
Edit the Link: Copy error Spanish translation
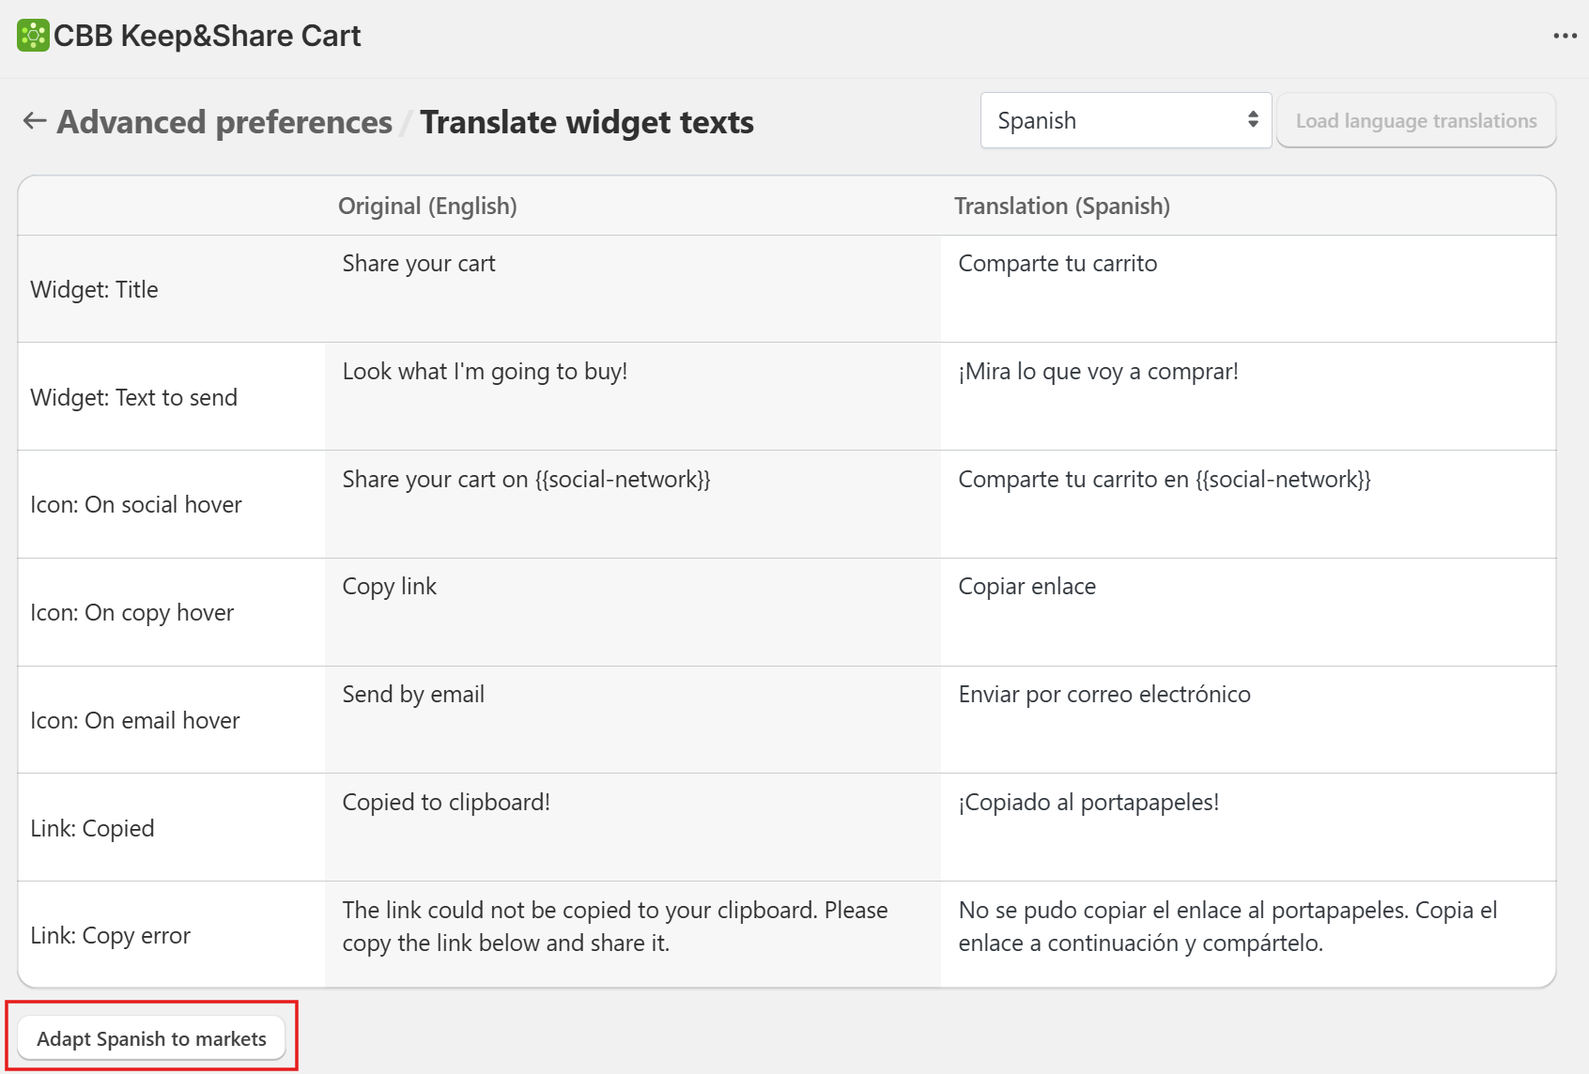(1248, 935)
